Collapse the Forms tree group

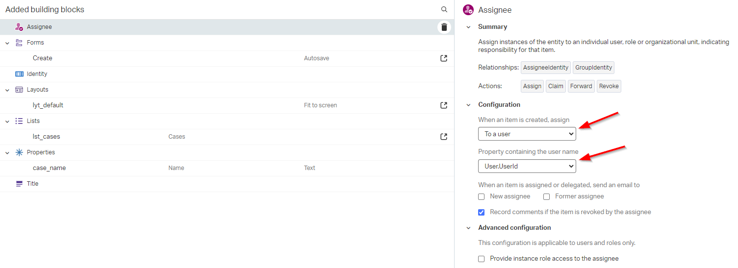tap(7, 43)
